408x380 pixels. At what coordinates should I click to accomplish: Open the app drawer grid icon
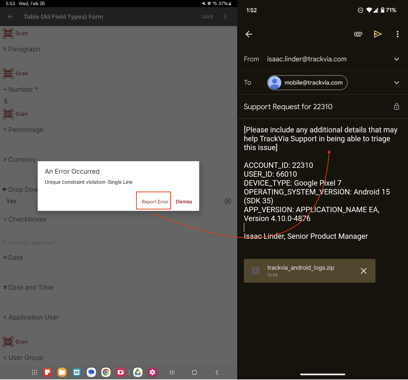click(34, 372)
